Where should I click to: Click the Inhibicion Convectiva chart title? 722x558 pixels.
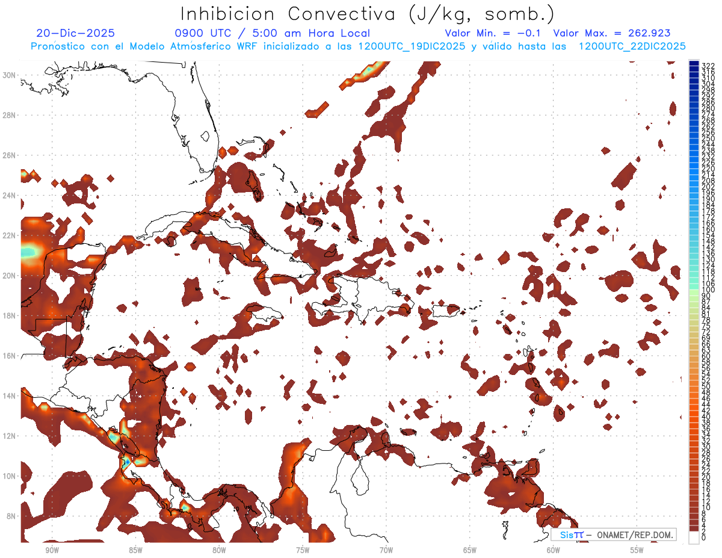[x=368, y=14]
